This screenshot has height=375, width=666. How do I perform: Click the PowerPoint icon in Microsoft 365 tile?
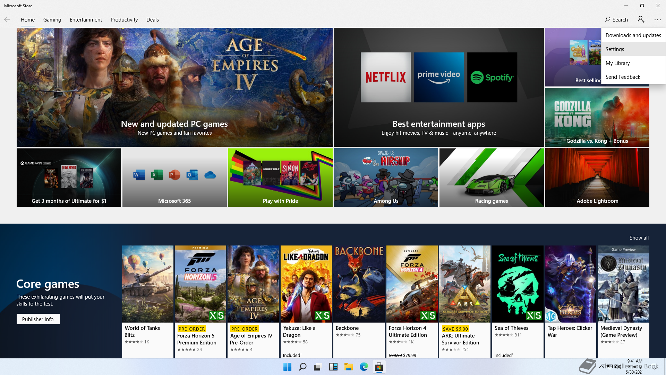pyautogui.click(x=174, y=175)
